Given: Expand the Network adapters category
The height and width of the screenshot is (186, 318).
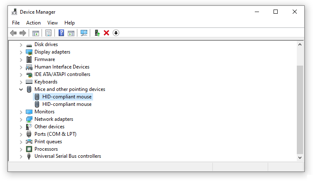Looking at the screenshot, I should click(21, 120).
